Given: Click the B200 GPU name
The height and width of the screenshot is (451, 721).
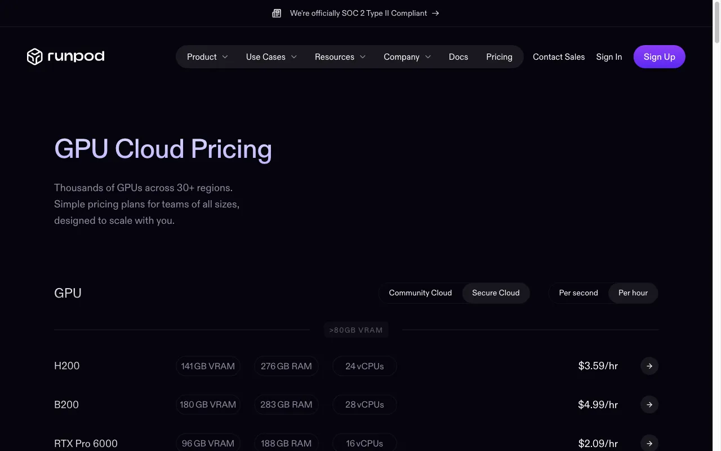Looking at the screenshot, I should click(x=66, y=405).
